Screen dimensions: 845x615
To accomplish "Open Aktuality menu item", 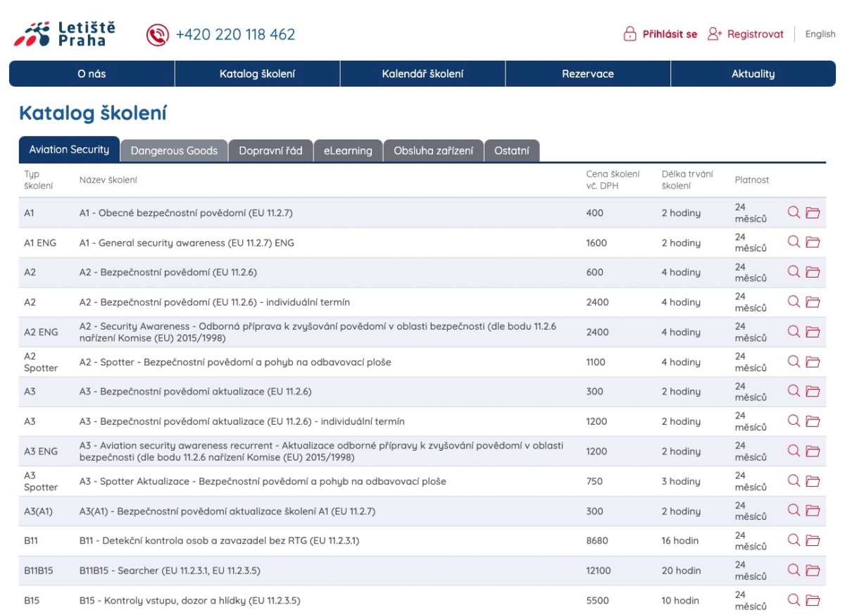I will coord(753,74).
